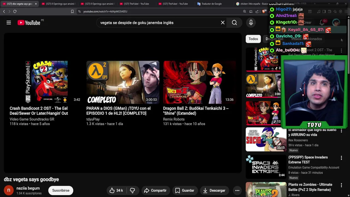Open YouTube hamburger guide menu
The width and height of the screenshot is (350, 197).
coord(9,23)
